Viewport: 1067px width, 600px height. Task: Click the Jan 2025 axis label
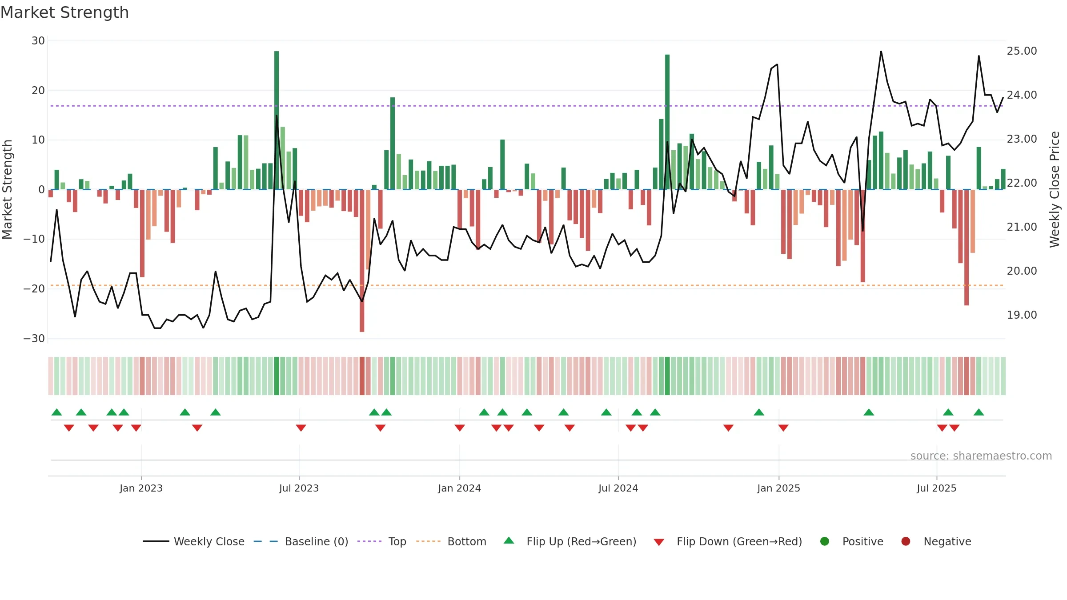[778, 488]
